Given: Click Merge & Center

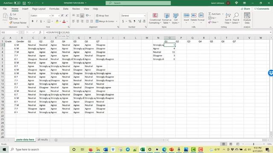Looking at the screenshot, I should [x=105, y=21].
